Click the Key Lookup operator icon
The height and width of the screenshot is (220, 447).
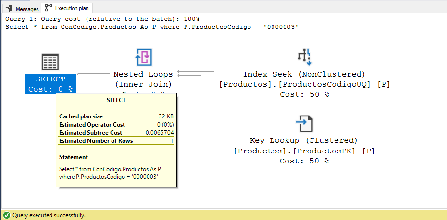point(304,124)
